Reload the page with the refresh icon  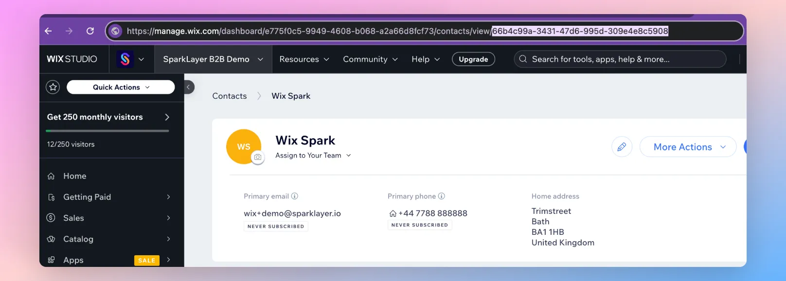pyautogui.click(x=90, y=31)
